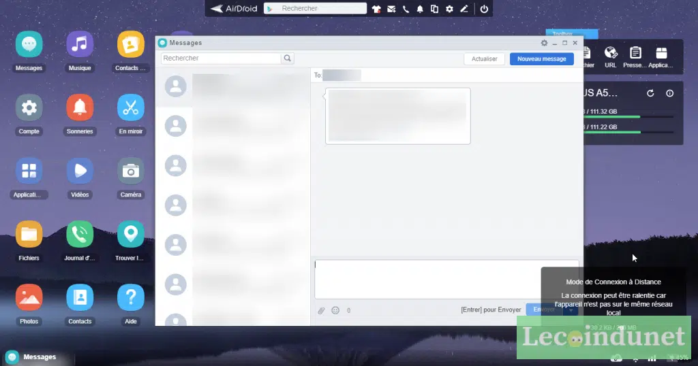This screenshot has width=698, height=366.
Task: Open the Messages desktop icon
Action: click(x=29, y=44)
